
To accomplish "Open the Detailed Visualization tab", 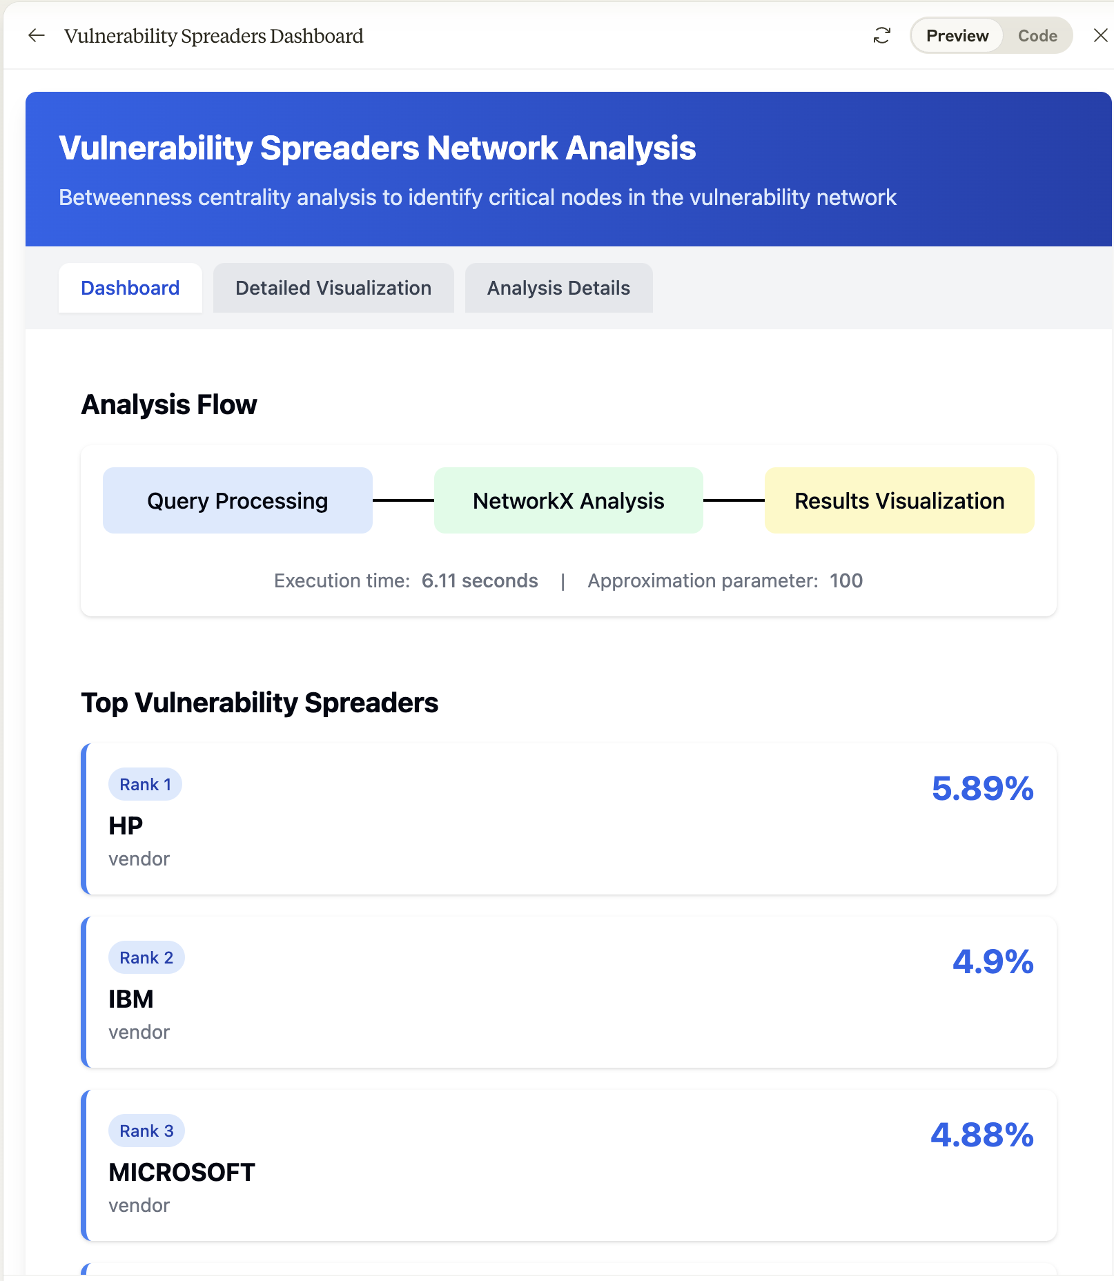I will [333, 288].
